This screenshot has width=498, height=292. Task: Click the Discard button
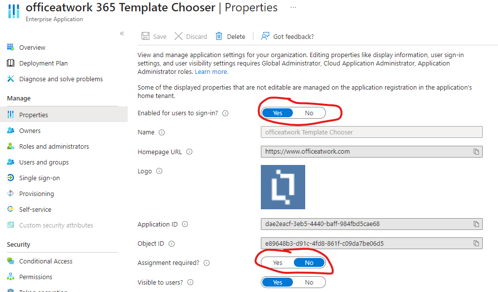click(191, 36)
